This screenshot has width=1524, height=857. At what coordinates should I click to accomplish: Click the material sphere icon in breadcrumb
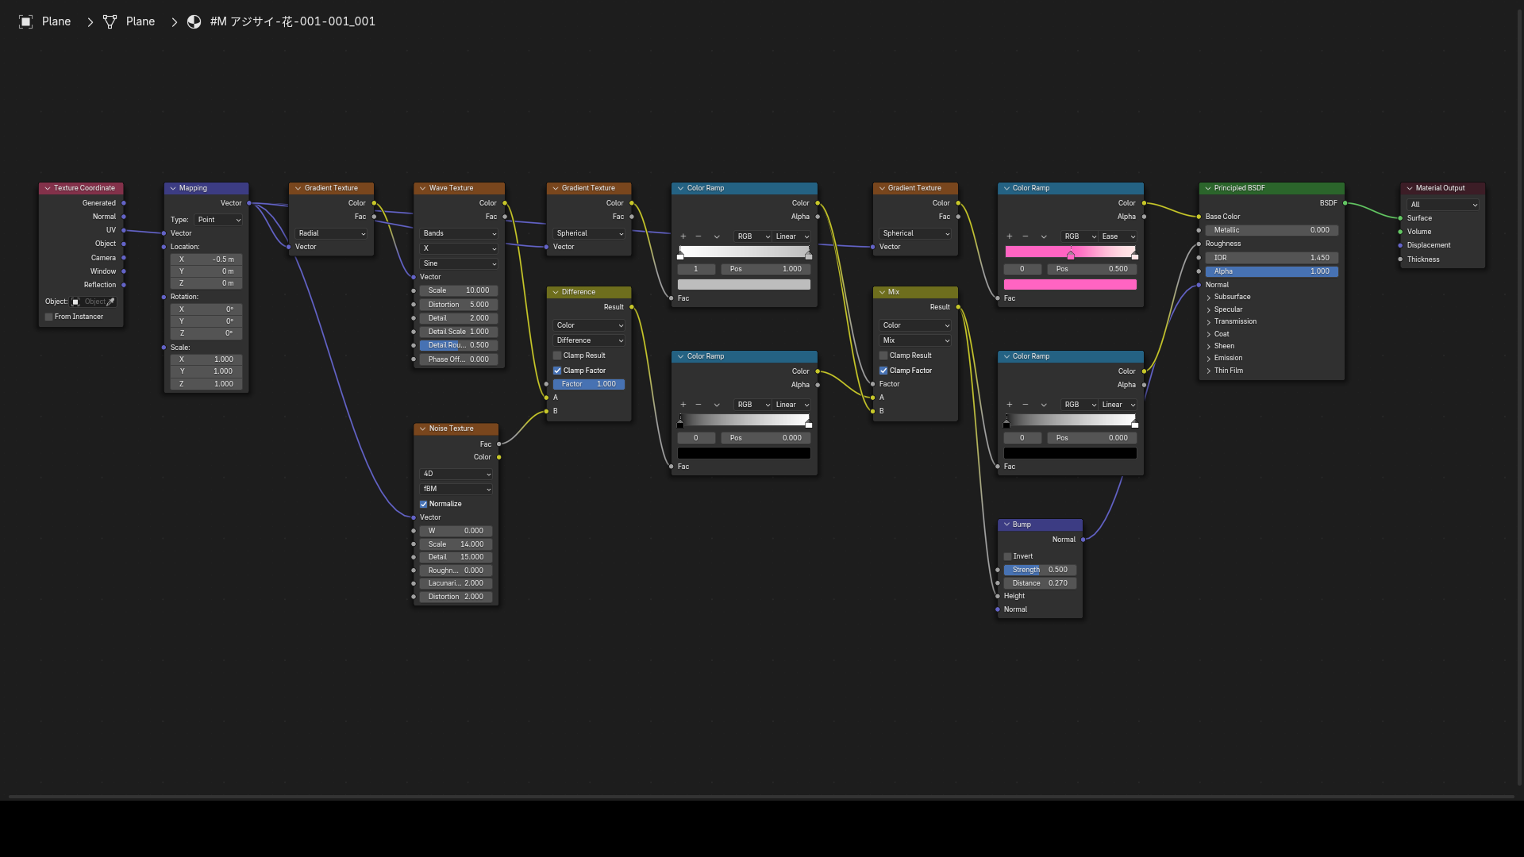coord(194,21)
